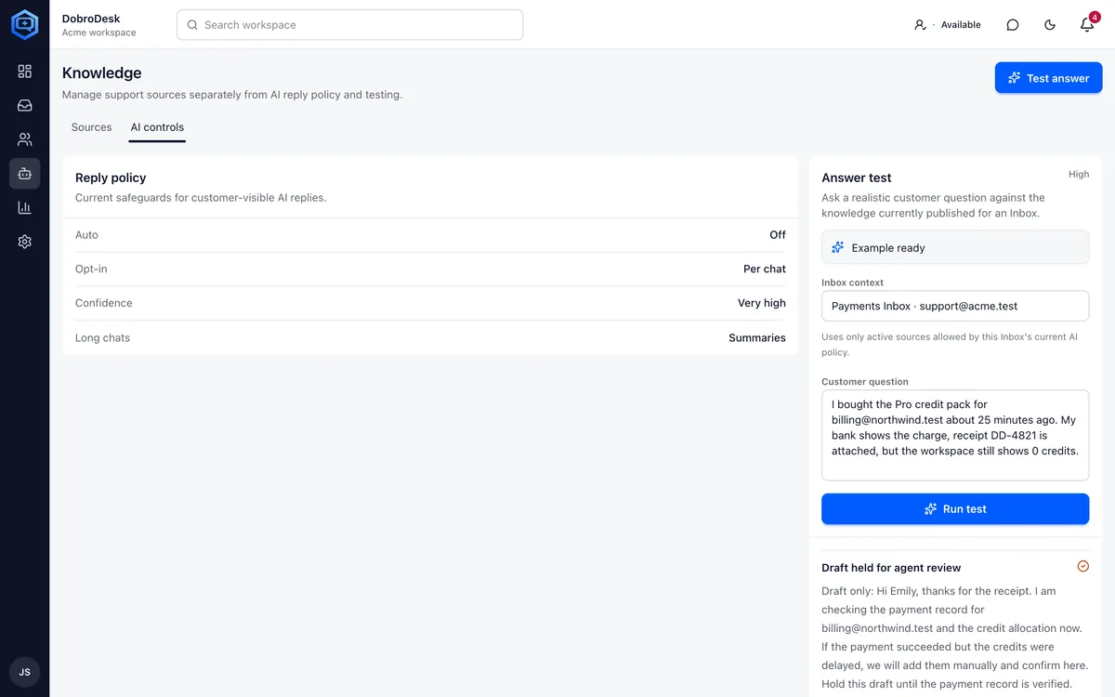1115x697 pixels.
Task: Switch to the Sources tab
Action: tap(91, 127)
